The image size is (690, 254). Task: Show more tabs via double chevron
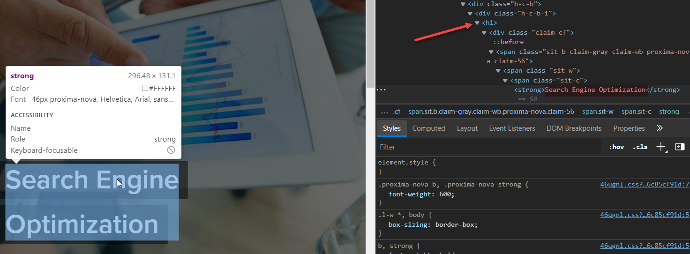(x=660, y=128)
